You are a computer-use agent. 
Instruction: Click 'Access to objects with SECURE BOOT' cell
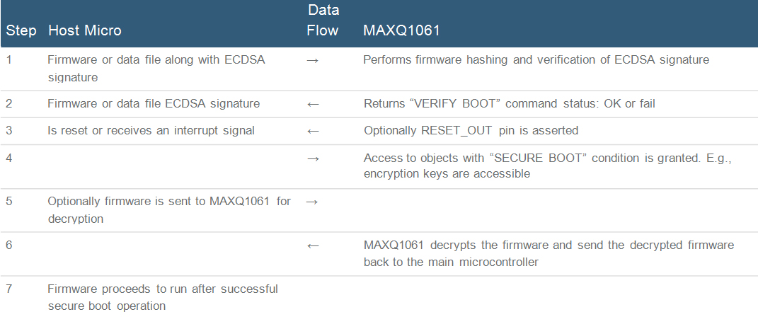point(547,166)
